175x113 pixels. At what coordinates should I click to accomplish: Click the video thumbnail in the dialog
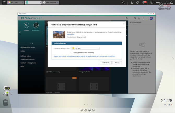click(59, 35)
